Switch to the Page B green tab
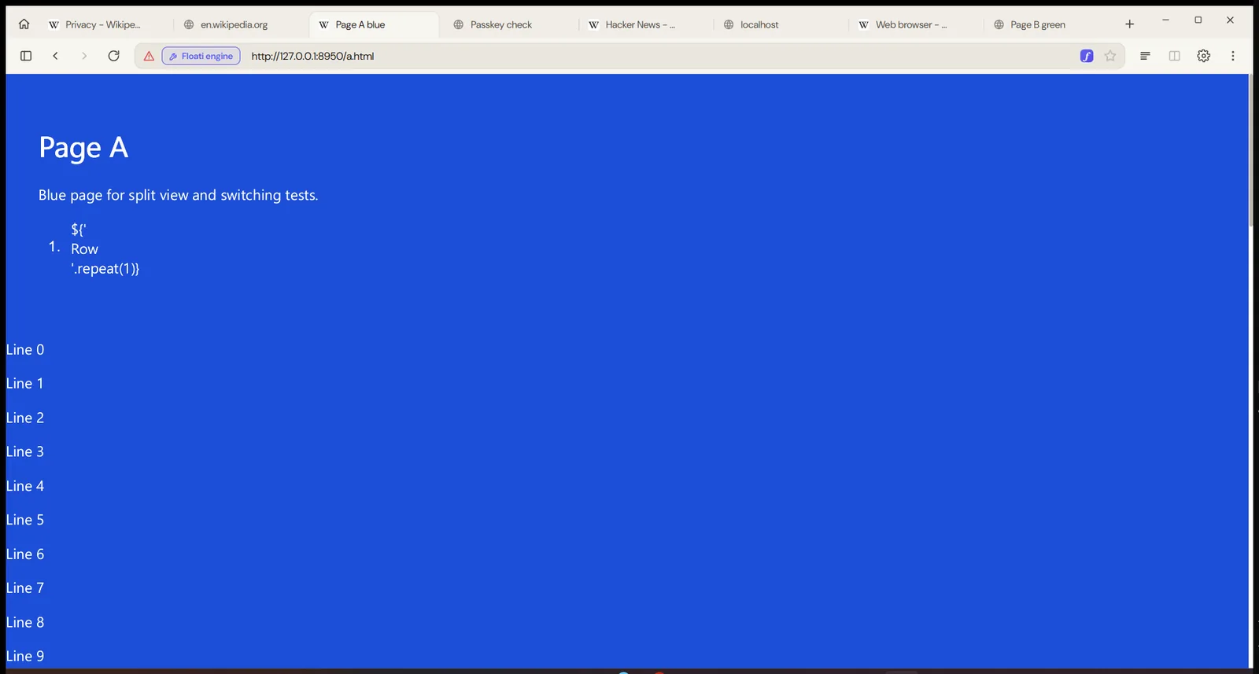The height and width of the screenshot is (674, 1259). (x=1050, y=24)
